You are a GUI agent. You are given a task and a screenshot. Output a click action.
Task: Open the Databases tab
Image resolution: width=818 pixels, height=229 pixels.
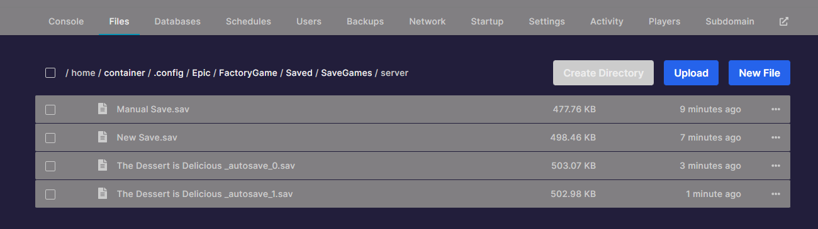[x=177, y=21]
